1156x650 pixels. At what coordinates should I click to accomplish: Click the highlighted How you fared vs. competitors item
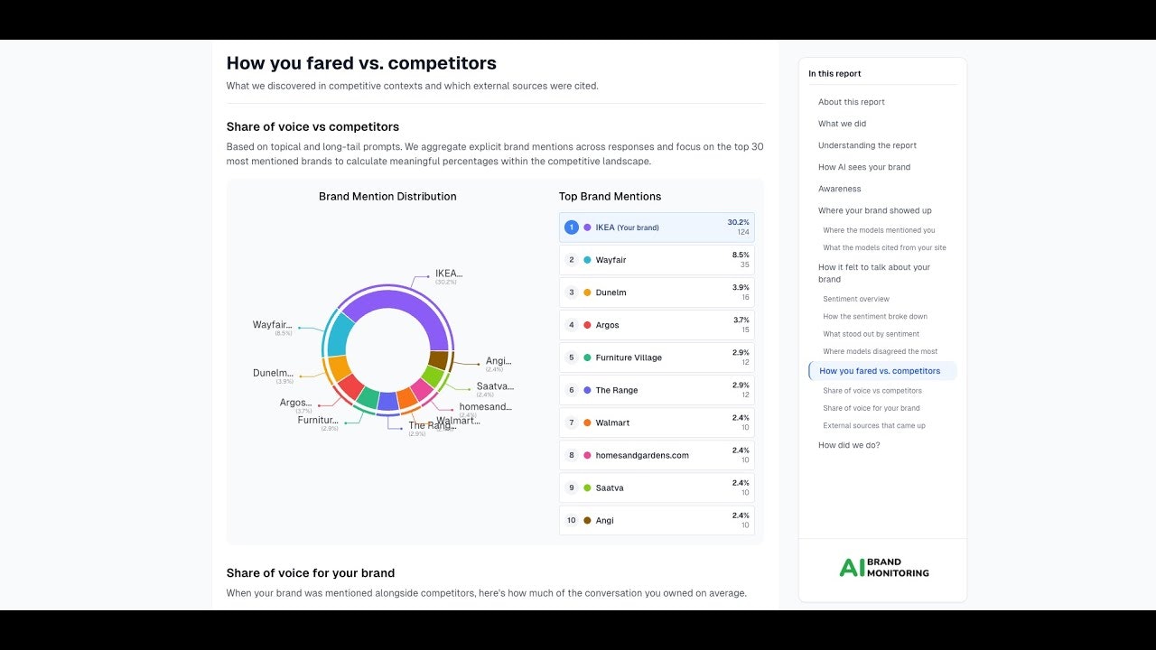(x=882, y=370)
